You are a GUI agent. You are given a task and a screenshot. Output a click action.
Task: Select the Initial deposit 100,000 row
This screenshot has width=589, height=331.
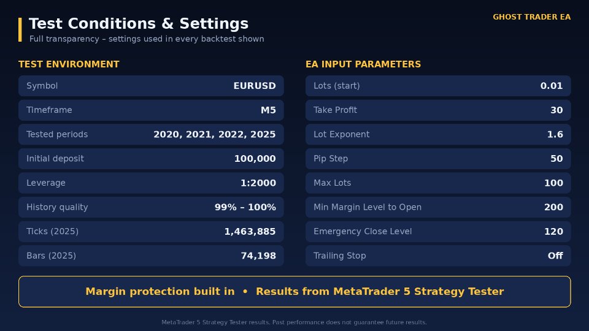click(151, 158)
